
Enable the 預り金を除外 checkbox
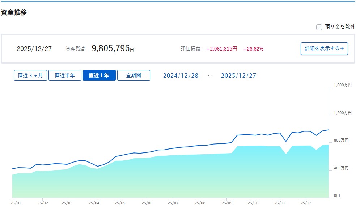pos(319,27)
